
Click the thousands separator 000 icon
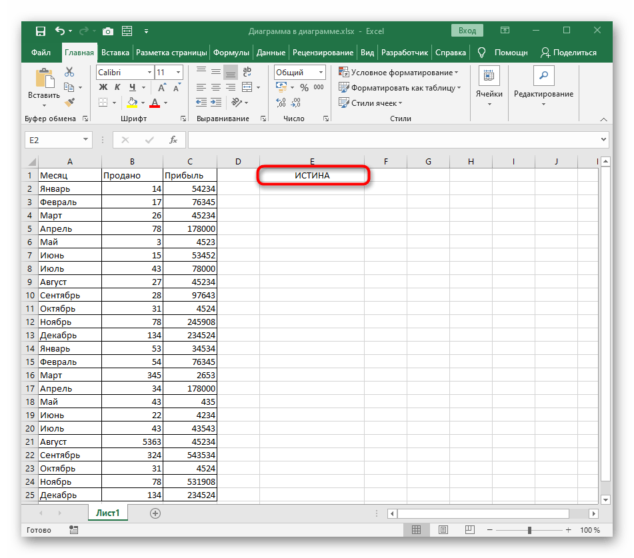pos(319,87)
